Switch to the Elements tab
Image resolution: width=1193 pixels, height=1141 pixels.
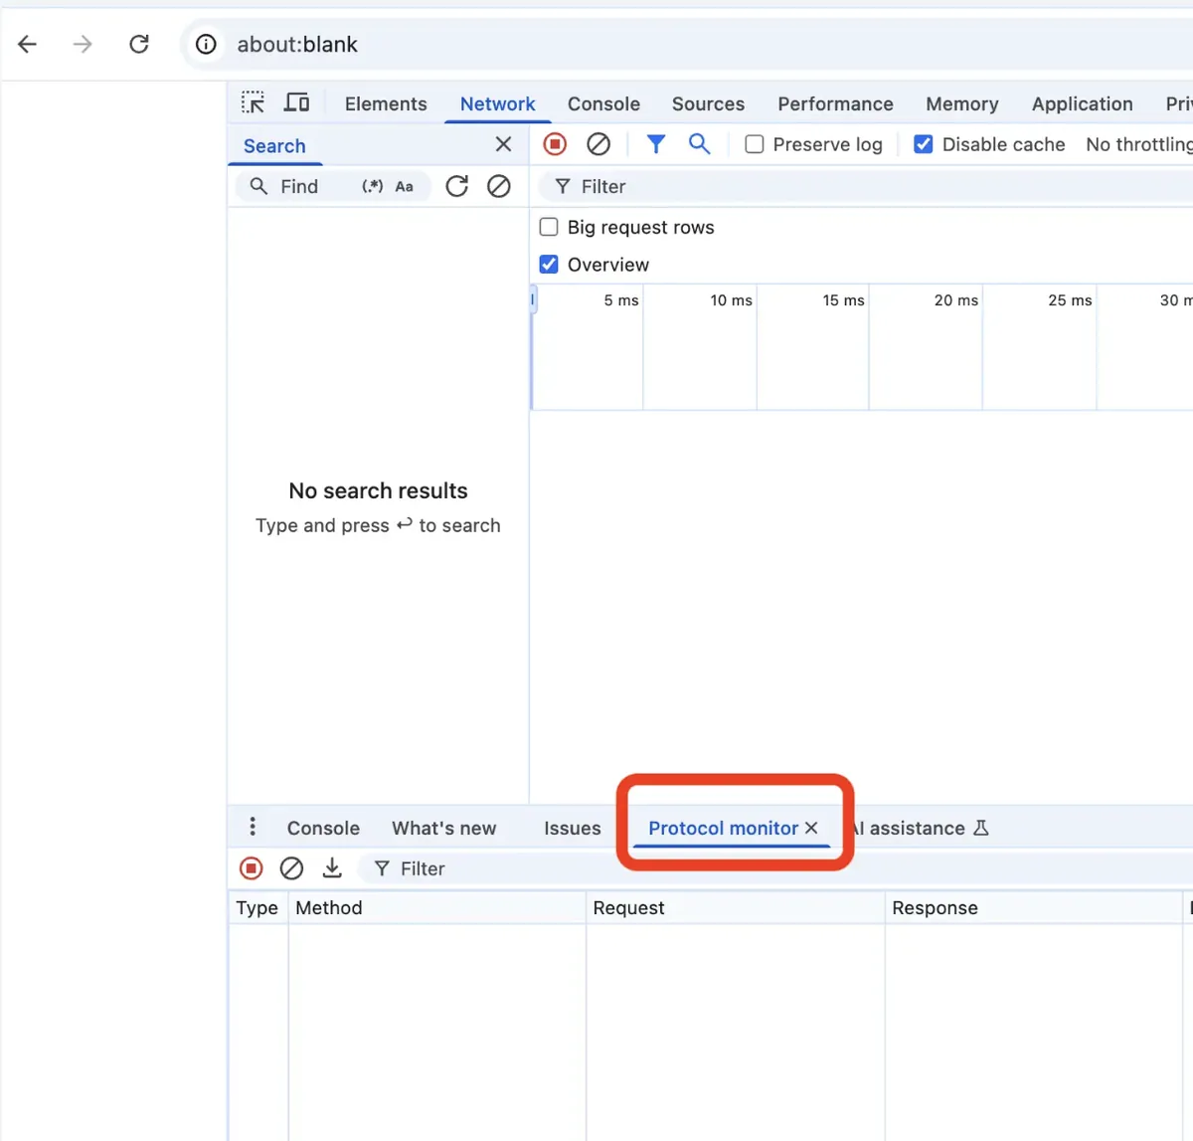tap(386, 103)
